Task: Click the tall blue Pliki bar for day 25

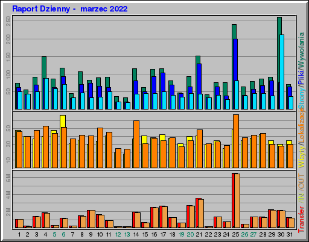Action: pyautogui.click(x=235, y=60)
